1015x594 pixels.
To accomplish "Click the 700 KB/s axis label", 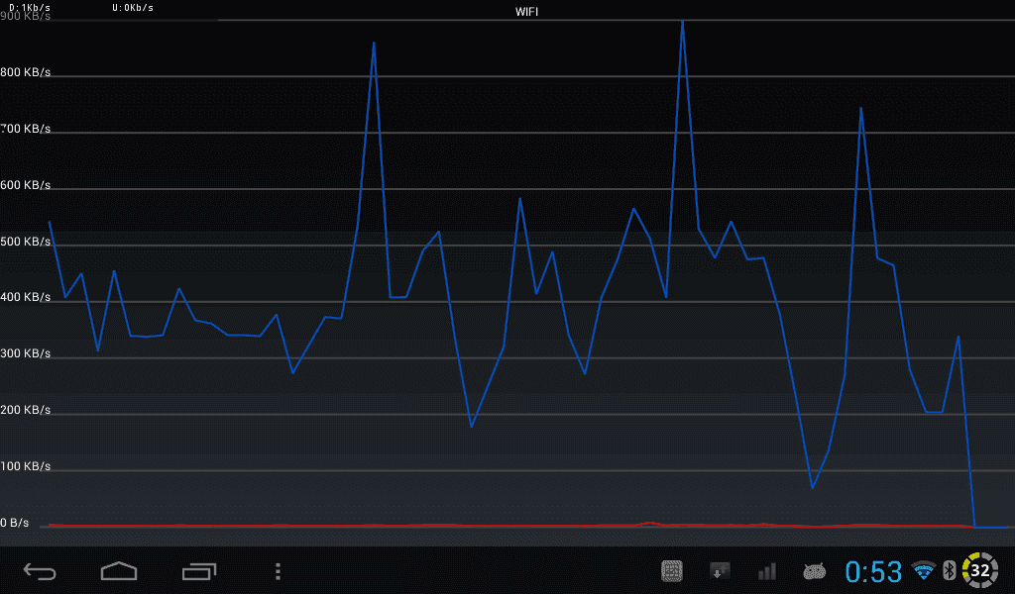I will tap(25, 129).
